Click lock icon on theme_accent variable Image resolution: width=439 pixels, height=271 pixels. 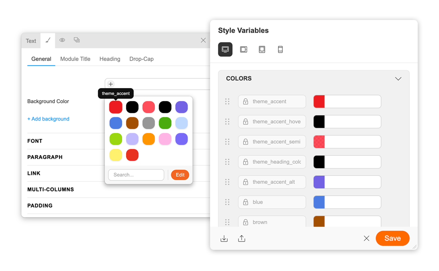tap(245, 101)
